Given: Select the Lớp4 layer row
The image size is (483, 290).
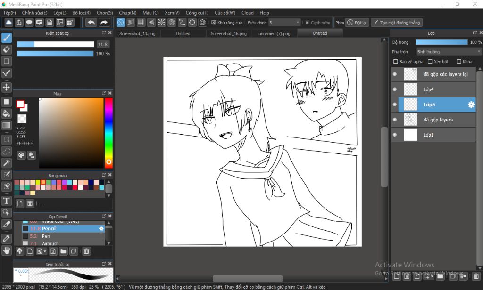Looking at the screenshot, I should pyautogui.click(x=433, y=89).
